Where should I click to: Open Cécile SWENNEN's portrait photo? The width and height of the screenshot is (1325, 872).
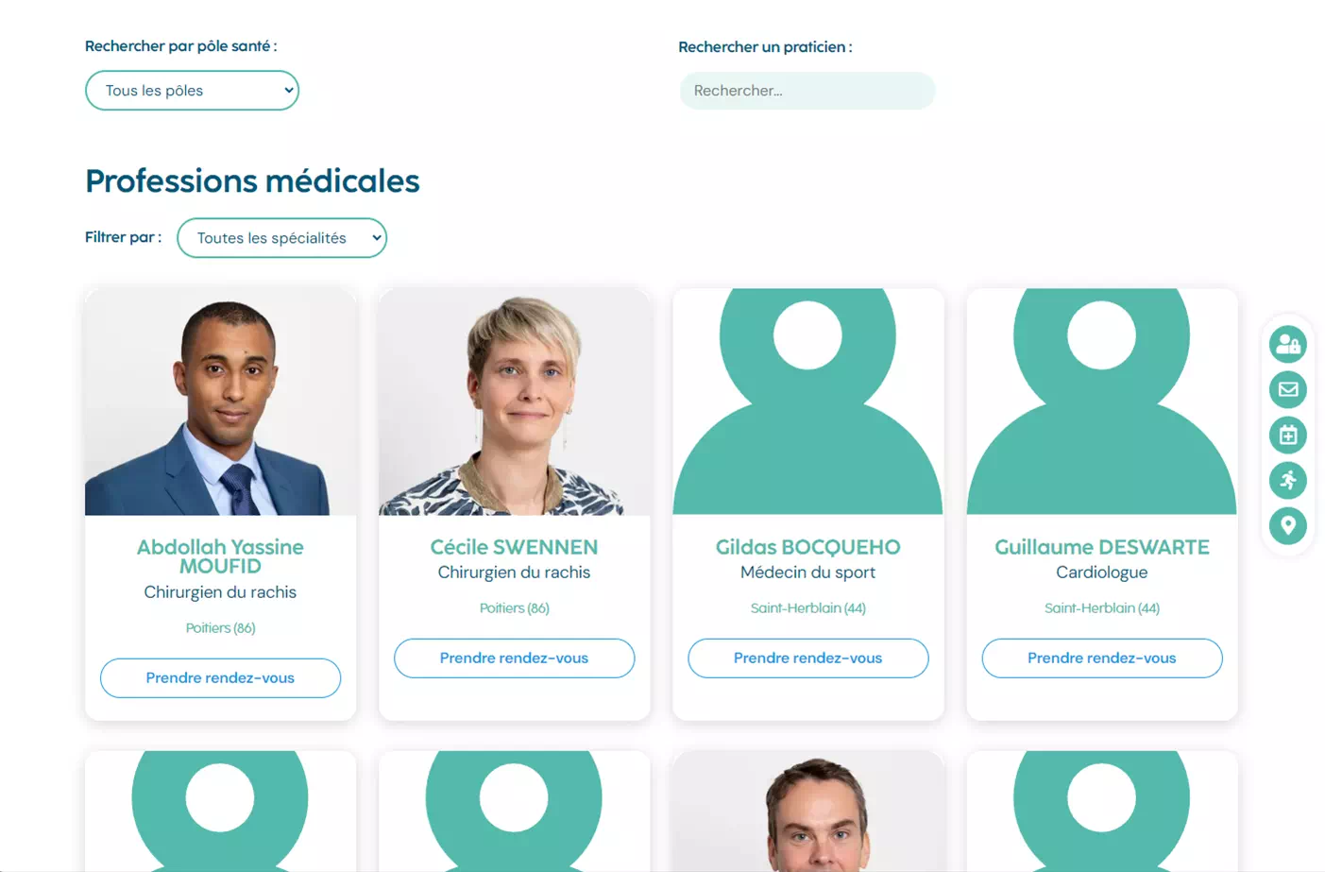[x=514, y=402]
